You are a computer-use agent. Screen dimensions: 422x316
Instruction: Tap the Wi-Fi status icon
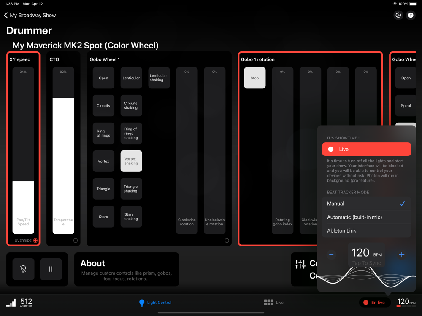tap(395, 4)
